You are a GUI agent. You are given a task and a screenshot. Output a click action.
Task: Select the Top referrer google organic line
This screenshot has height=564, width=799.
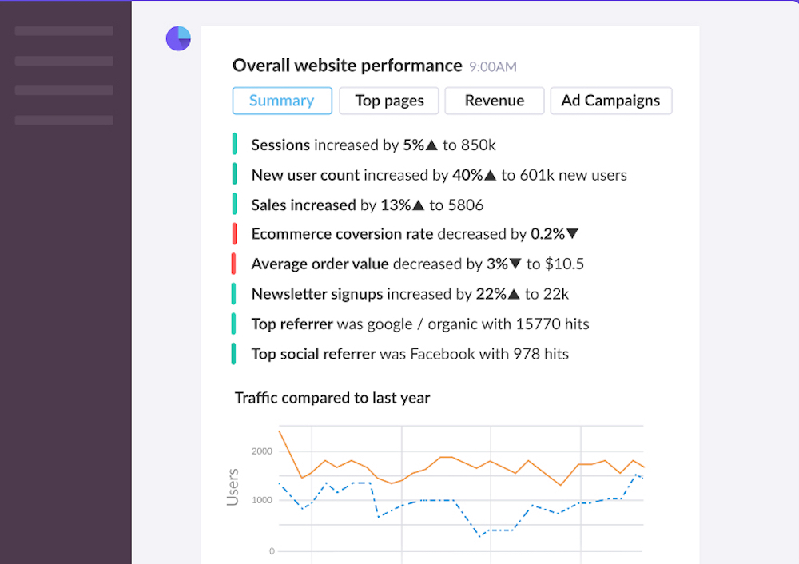(420, 324)
